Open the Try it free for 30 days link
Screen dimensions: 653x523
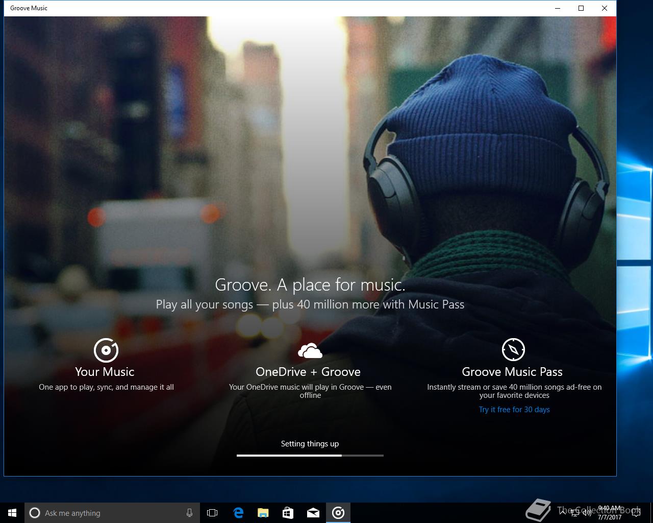click(x=514, y=410)
